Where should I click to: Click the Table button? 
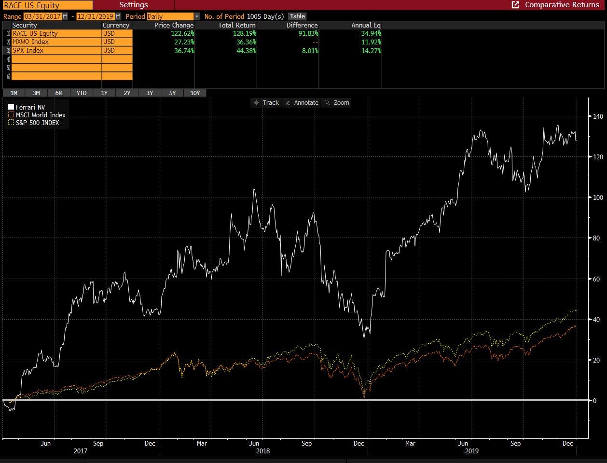(x=298, y=16)
